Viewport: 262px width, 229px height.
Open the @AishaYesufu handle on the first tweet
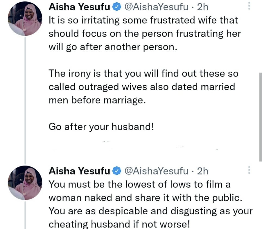[156, 7]
